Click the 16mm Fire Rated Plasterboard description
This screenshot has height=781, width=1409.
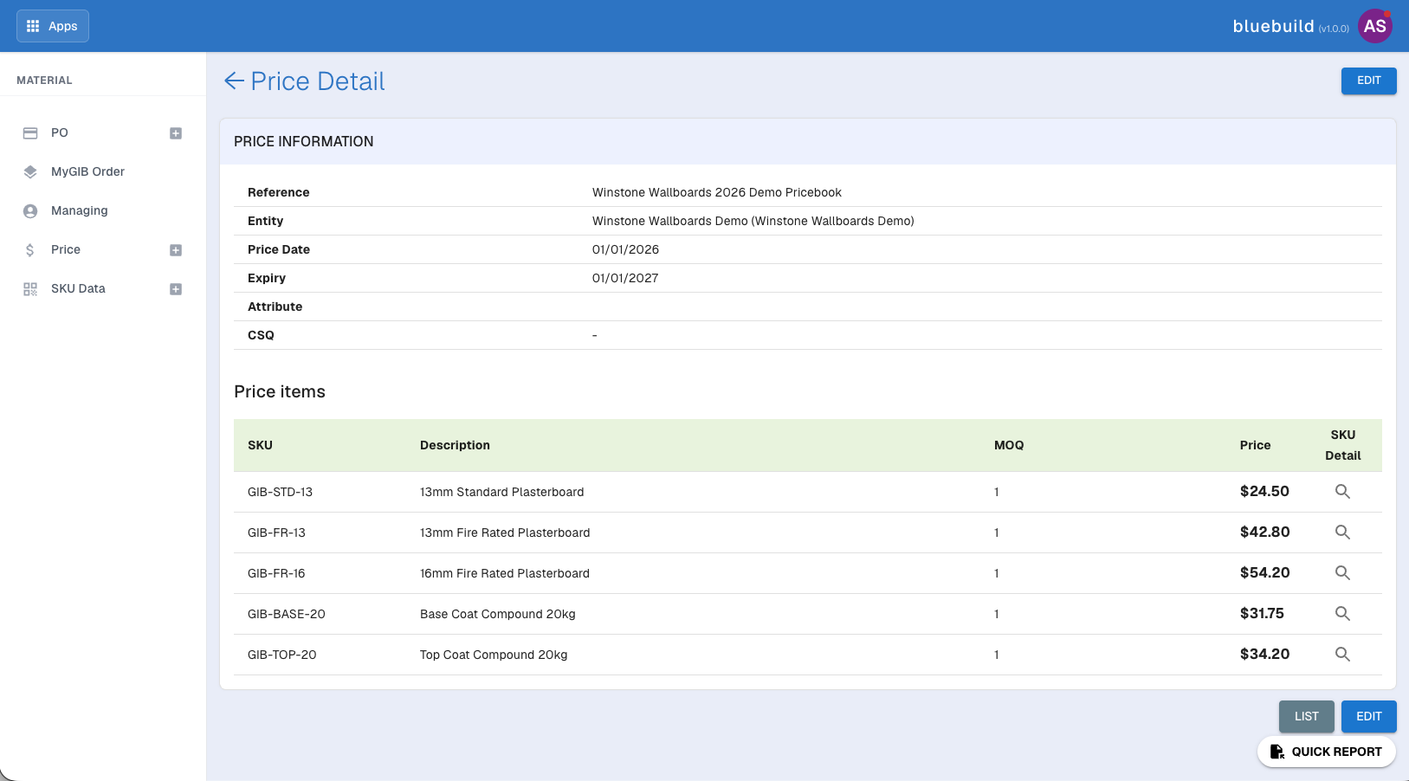pyautogui.click(x=505, y=573)
